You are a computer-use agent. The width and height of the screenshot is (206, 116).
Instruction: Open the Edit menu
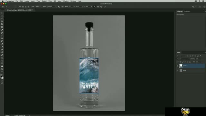click(21, 1)
